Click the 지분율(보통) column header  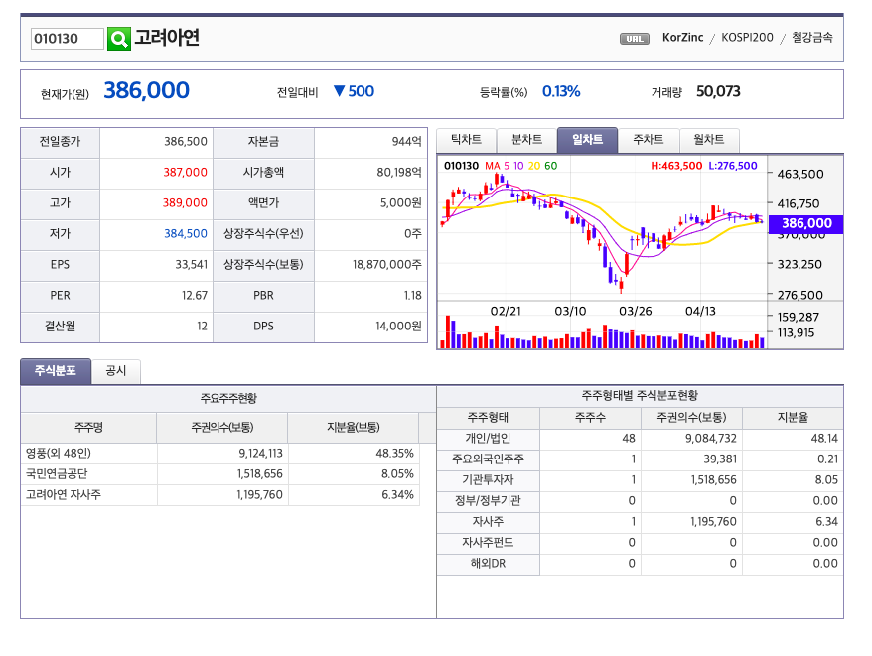[354, 428]
